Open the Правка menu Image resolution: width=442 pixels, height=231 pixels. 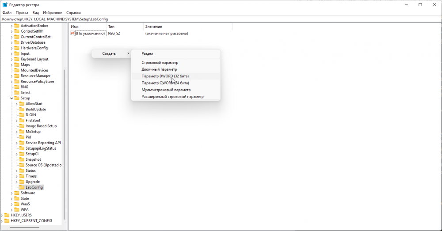(x=22, y=13)
